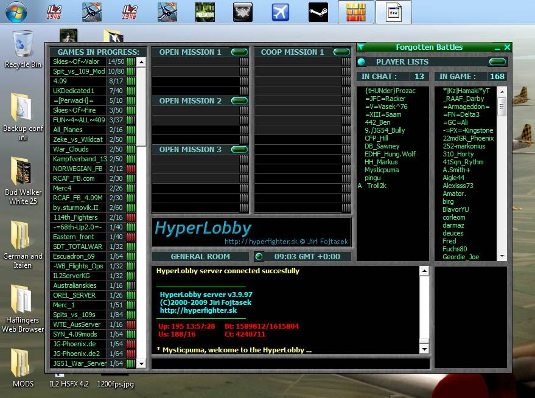Select {tHUNder}Prozac in the chat list
This screenshot has height=398, width=535.
390,91
